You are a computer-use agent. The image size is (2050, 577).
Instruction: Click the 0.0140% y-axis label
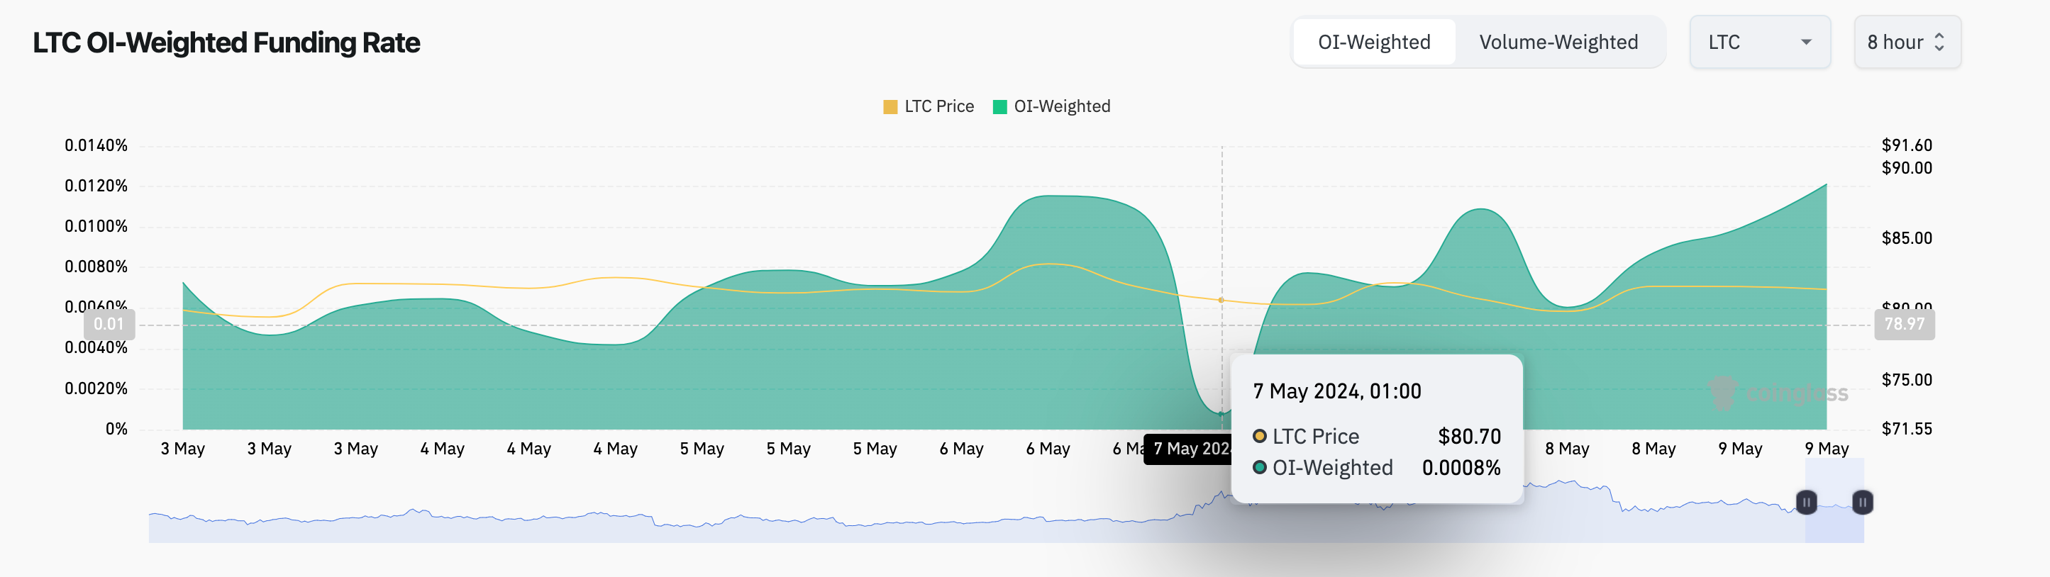tap(96, 145)
